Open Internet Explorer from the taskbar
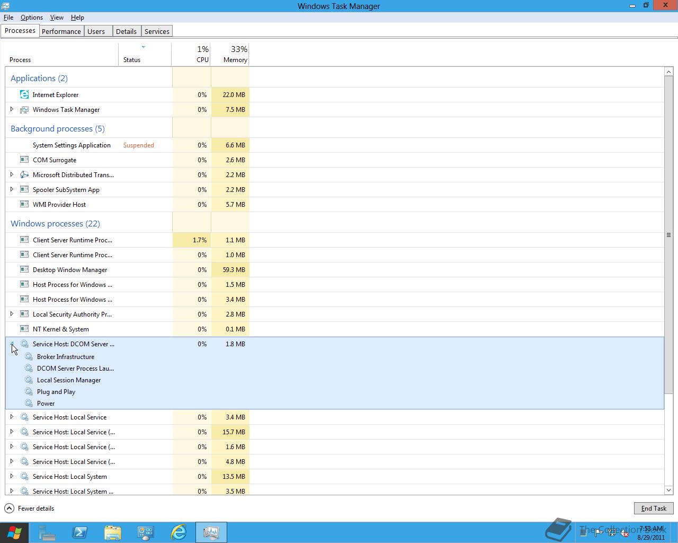Image resolution: width=678 pixels, height=543 pixels. point(179,532)
